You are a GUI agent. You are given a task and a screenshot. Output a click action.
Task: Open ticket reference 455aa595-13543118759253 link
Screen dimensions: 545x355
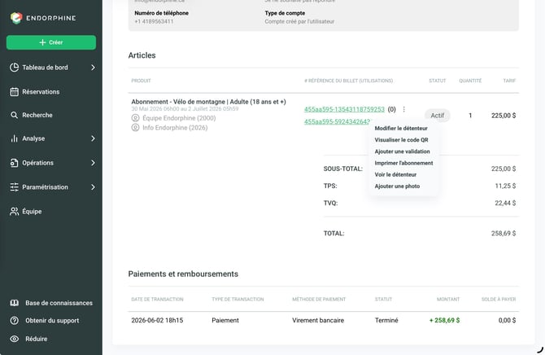344,109
